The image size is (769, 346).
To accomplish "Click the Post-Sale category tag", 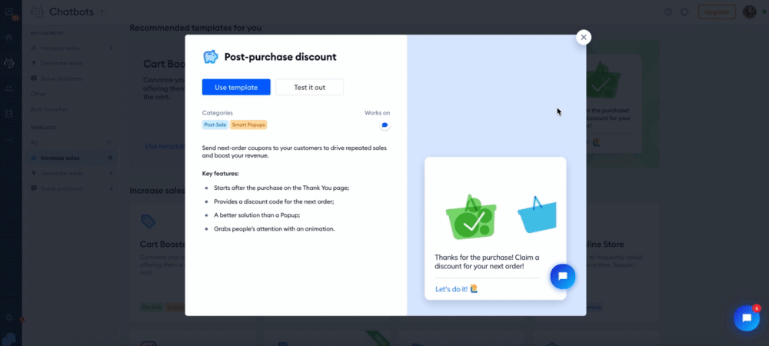I will tap(215, 125).
